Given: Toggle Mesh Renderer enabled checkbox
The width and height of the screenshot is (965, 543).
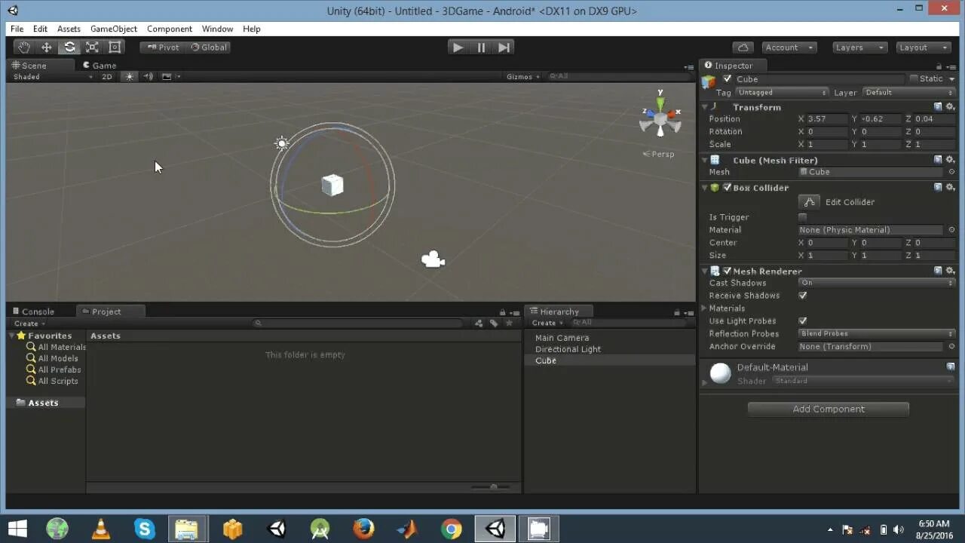Looking at the screenshot, I should (x=727, y=271).
